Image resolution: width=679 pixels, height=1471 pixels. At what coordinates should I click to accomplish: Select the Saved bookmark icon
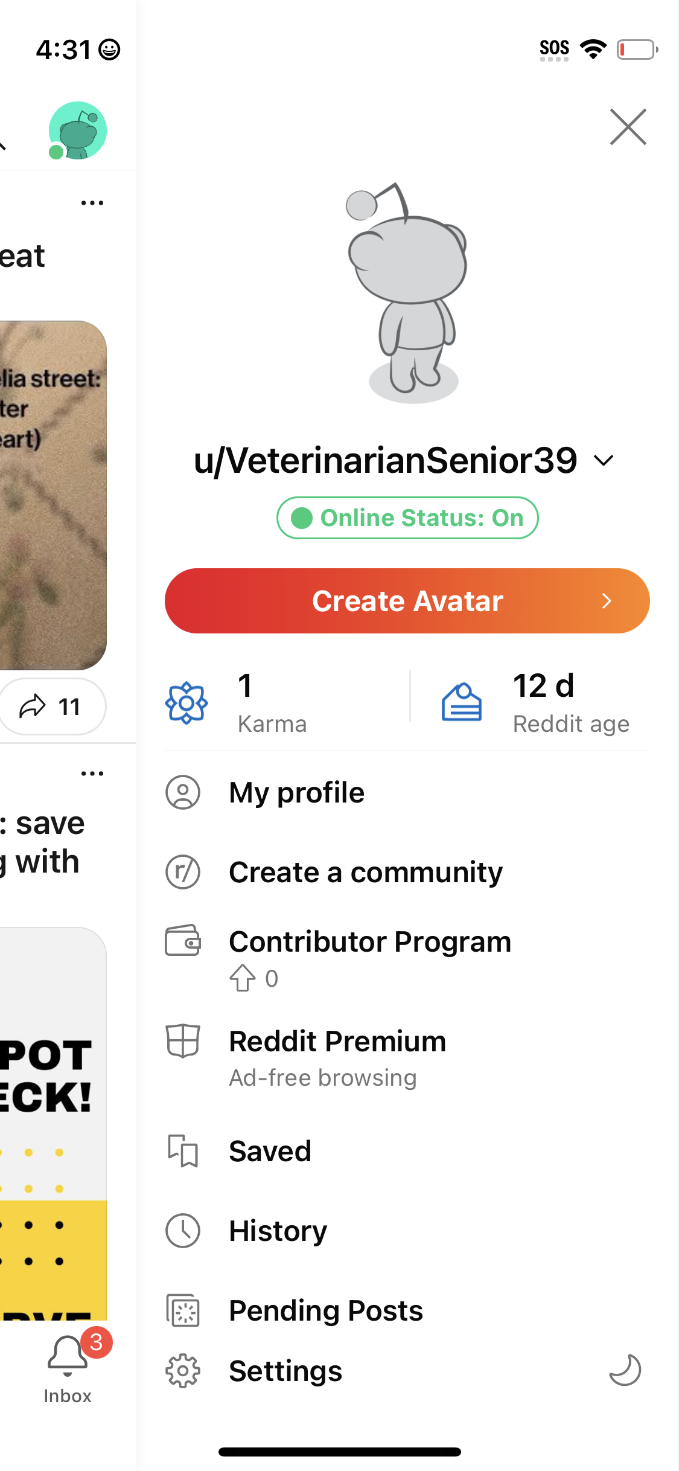[183, 1150]
